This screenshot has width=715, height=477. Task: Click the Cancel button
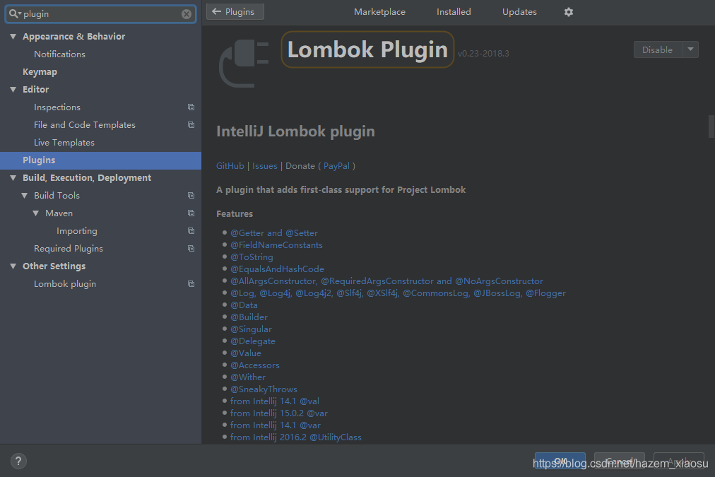click(x=619, y=461)
